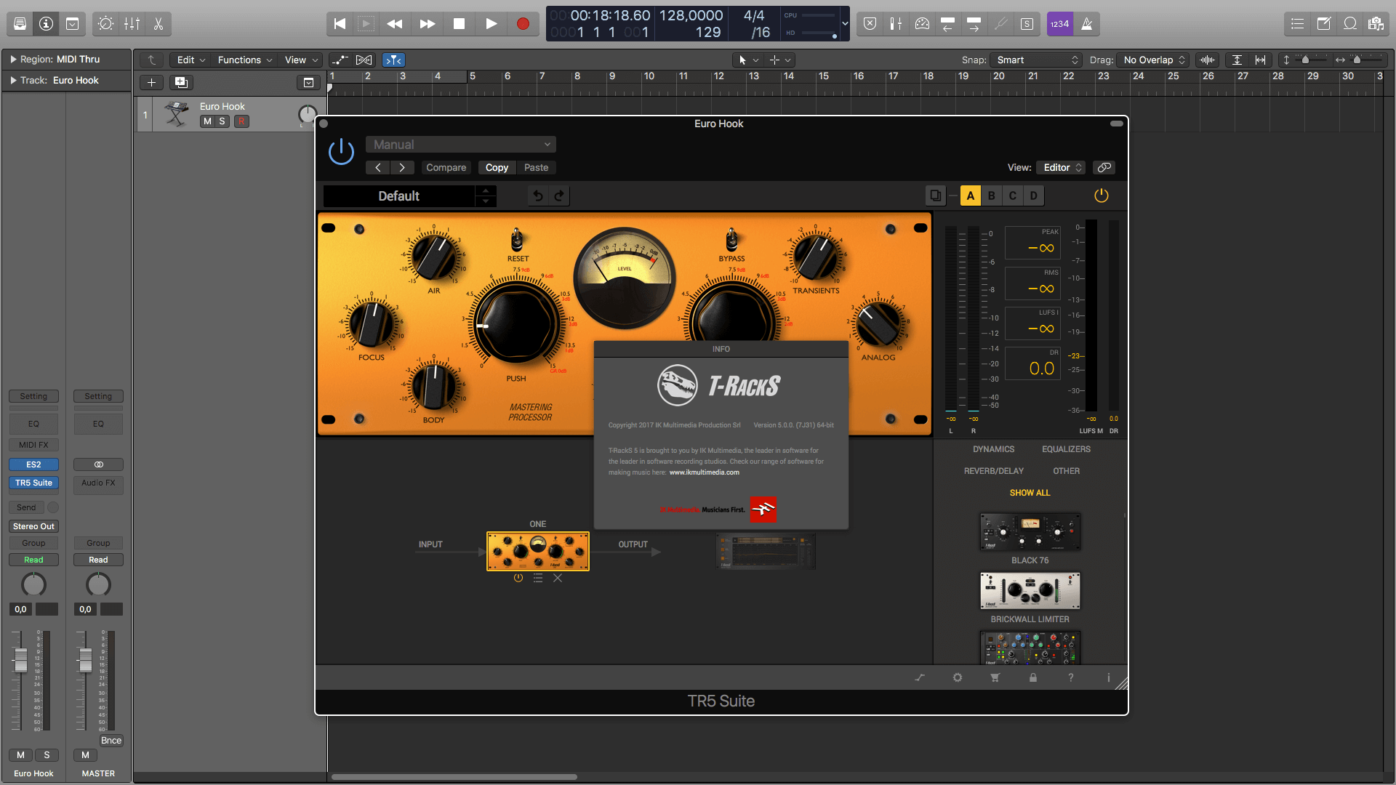Expand the Track Euro Hook inspector
This screenshot has height=785, width=1396.
(13, 80)
